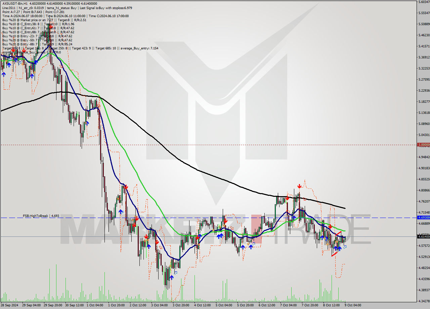This screenshot has width=430, height=309.
Task: Click the blue 4.69300 price tag
Action: click(423, 218)
